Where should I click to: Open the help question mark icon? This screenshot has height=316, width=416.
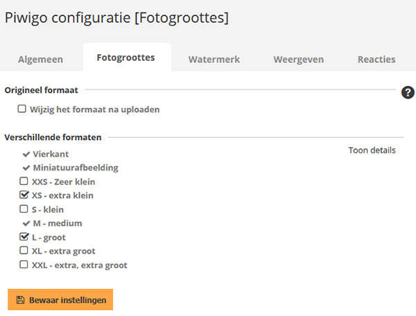408,93
